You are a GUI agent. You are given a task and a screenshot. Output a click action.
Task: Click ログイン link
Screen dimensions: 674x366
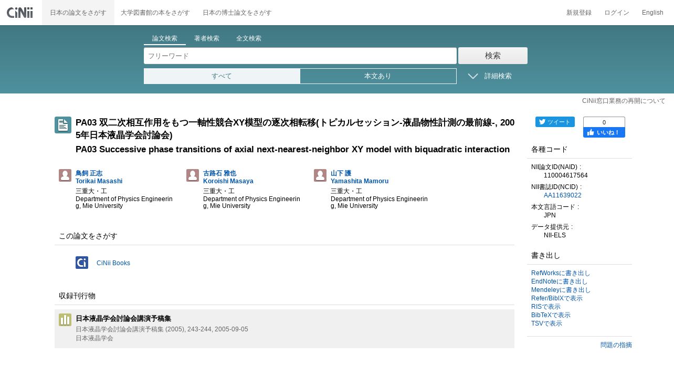(x=617, y=13)
